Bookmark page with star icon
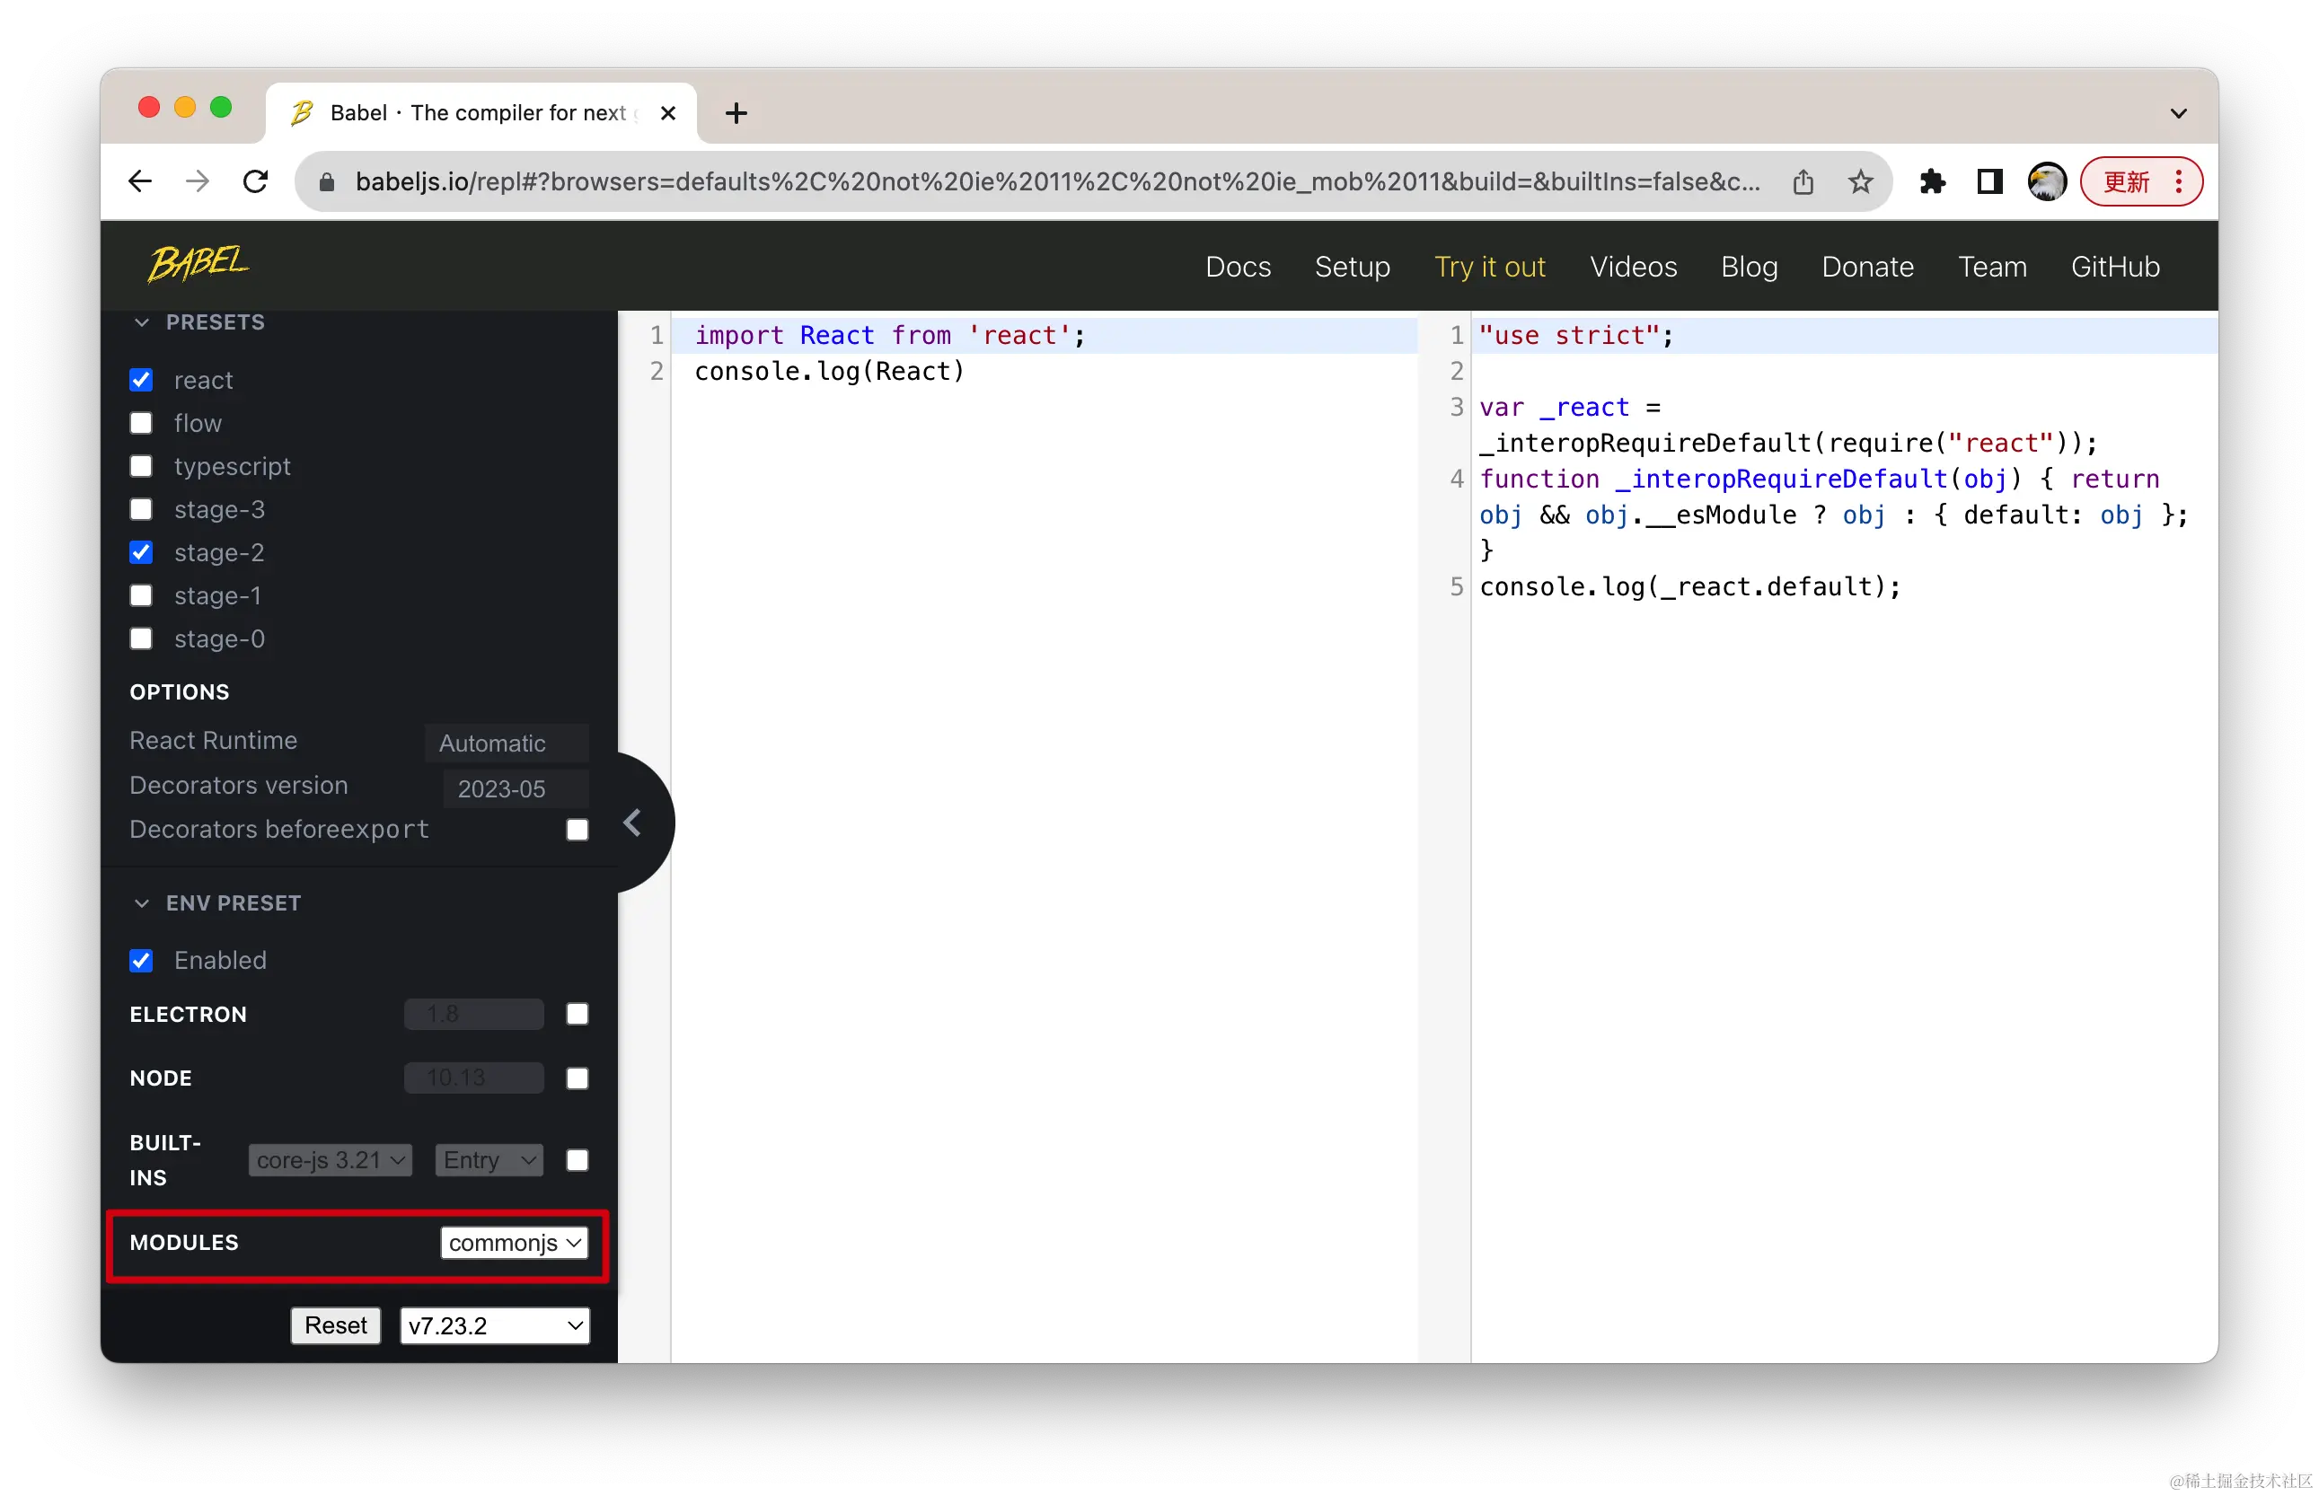2319x1496 pixels. (1859, 181)
